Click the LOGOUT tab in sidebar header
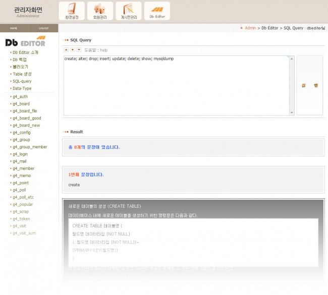 point(43,28)
